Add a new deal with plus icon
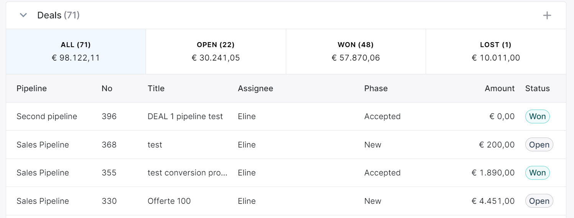Image resolution: width=574 pixels, height=218 pixels. coord(547,15)
